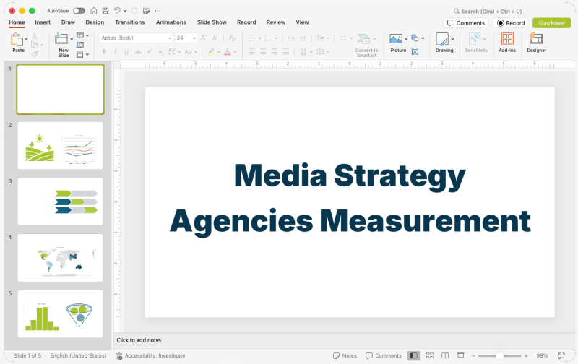Click the slide Layout icon
This screenshot has height=364, width=578.
[80, 35]
